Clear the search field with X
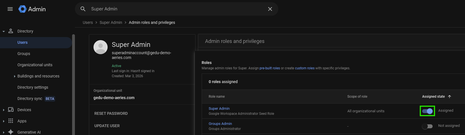The image size is (465, 135). (270, 9)
